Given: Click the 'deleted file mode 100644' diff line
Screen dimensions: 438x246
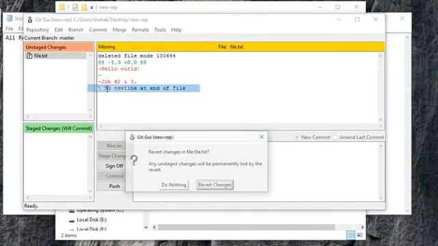Looking at the screenshot, I should click(x=137, y=56).
